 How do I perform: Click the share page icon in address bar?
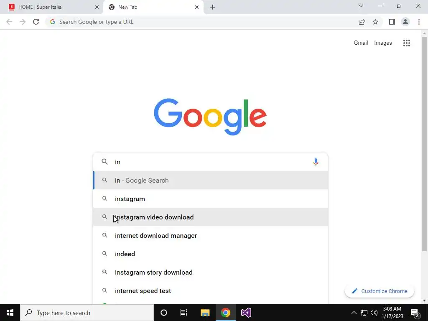click(362, 22)
